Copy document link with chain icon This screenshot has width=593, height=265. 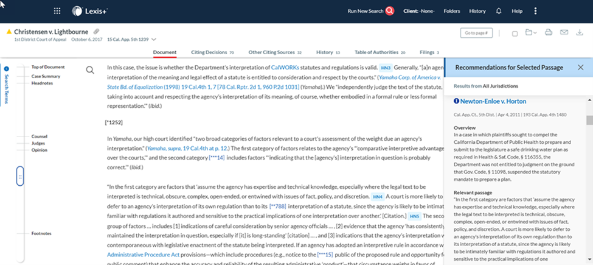click(x=97, y=32)
